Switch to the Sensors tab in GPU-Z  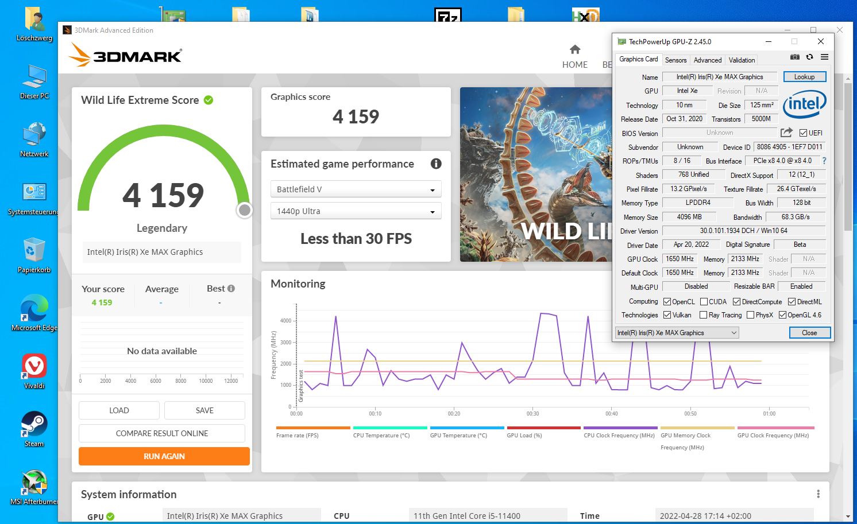675,60
